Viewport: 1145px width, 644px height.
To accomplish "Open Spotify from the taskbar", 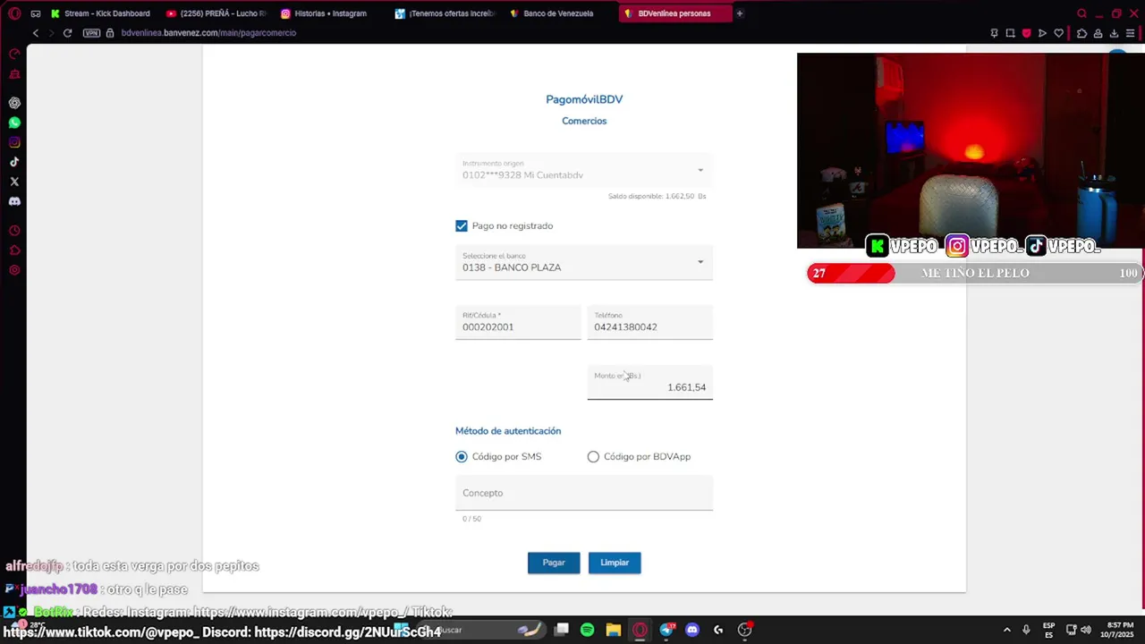I will (587, 630).
